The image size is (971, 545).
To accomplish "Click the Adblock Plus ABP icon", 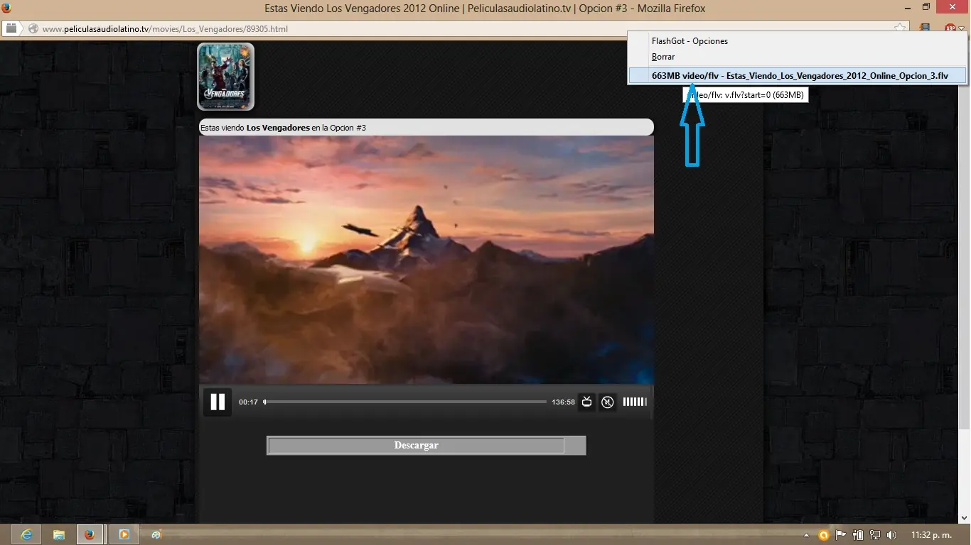I will pyautogui.click(x=950, y=28).
